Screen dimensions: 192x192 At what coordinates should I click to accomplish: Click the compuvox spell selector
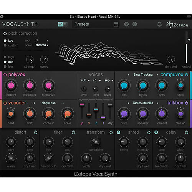180,85
